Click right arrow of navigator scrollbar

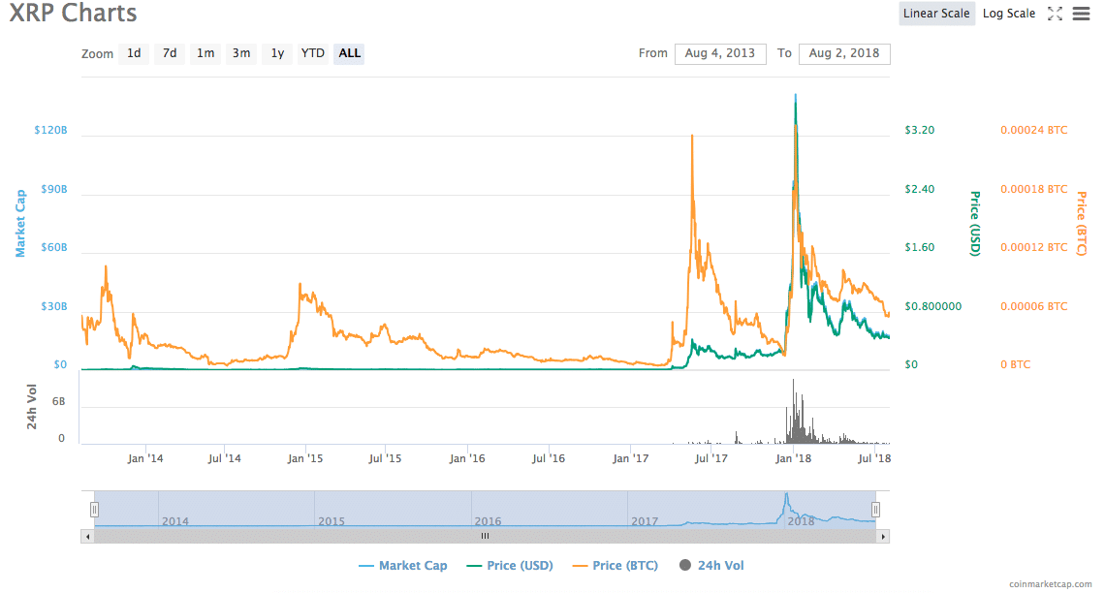[x=883, y=535]
